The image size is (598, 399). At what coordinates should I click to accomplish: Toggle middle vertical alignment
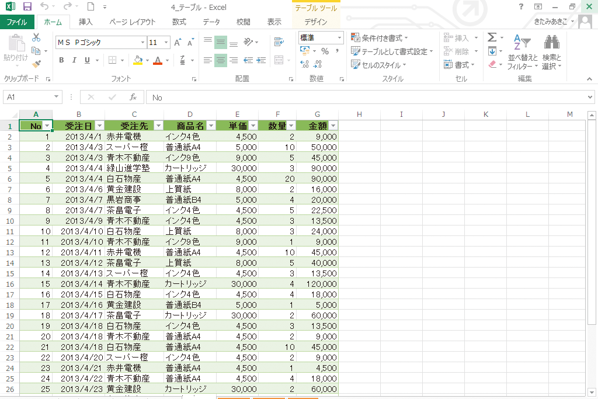pos(220,42)
